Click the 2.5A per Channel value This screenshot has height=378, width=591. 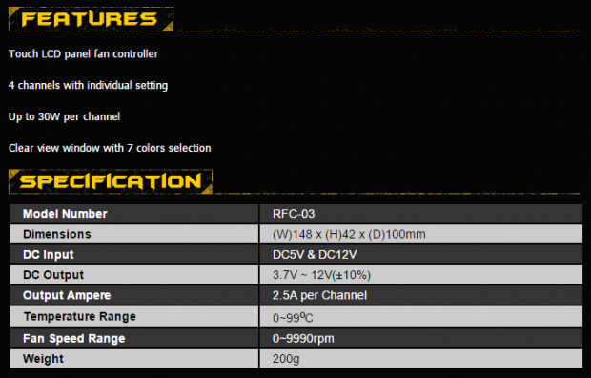[319, 295]
